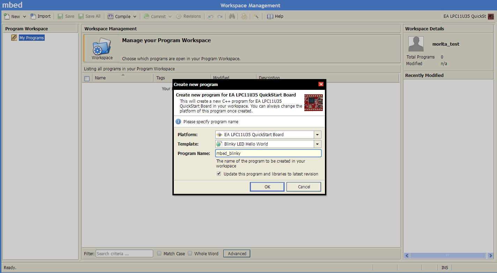497x273 pixels.
Task: Click the My Programs tree icon
Action: pyautogui.click(x=14, y=38)
